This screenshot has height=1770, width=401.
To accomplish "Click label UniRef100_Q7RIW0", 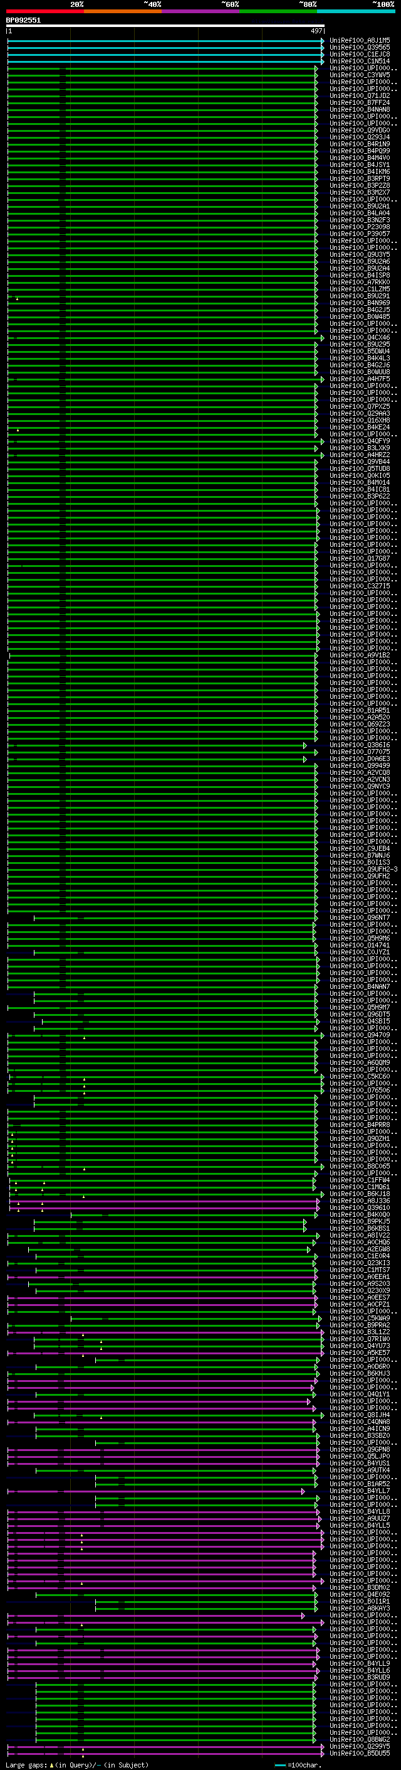I will click(360, 1339).
